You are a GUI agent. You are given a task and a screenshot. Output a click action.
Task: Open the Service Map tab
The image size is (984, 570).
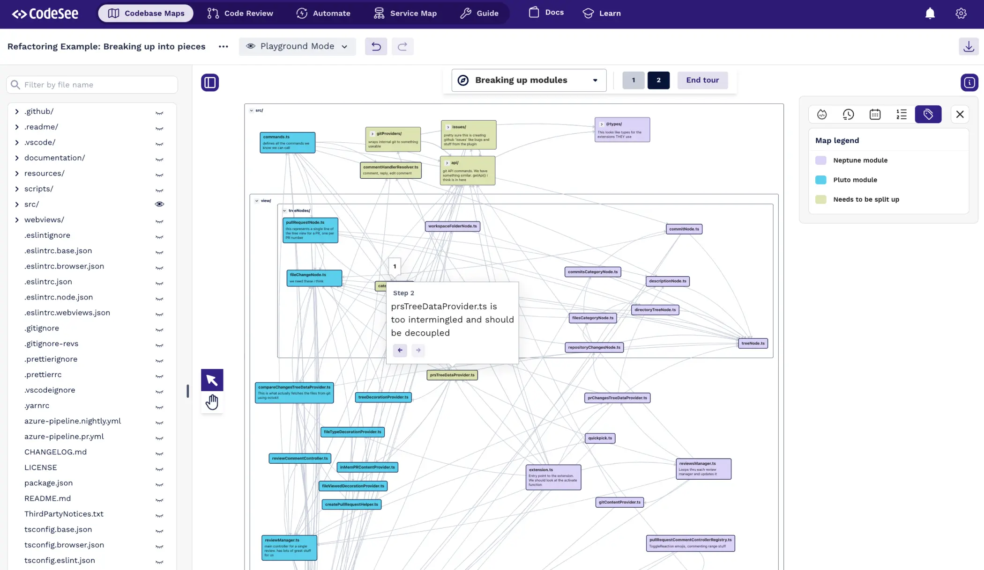tap(405, 13)
